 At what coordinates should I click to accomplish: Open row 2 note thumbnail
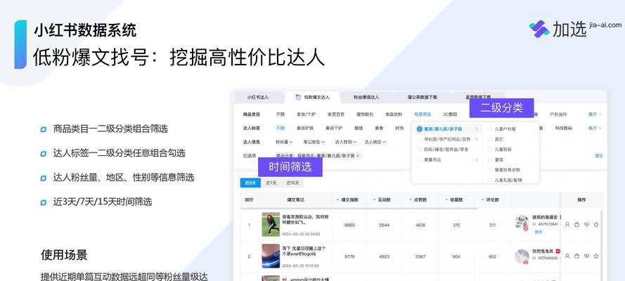click(x=271, y=256)
